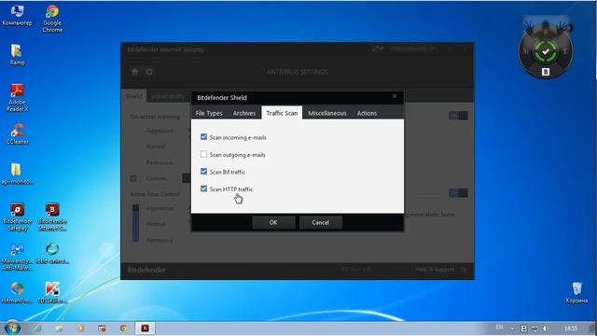Select the TDSSKiller desktop icon
Viewport: 597px width, 336px height.
click(x=52, y=292)
